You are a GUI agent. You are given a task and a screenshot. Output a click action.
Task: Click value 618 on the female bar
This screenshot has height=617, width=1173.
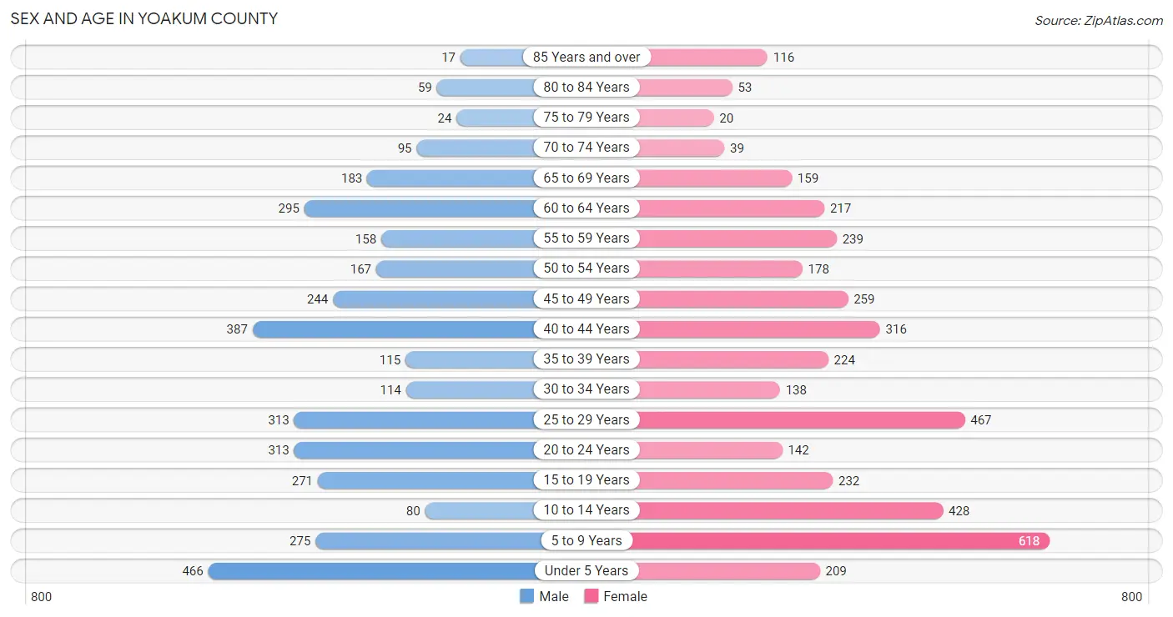click(x=1029, y=540)
